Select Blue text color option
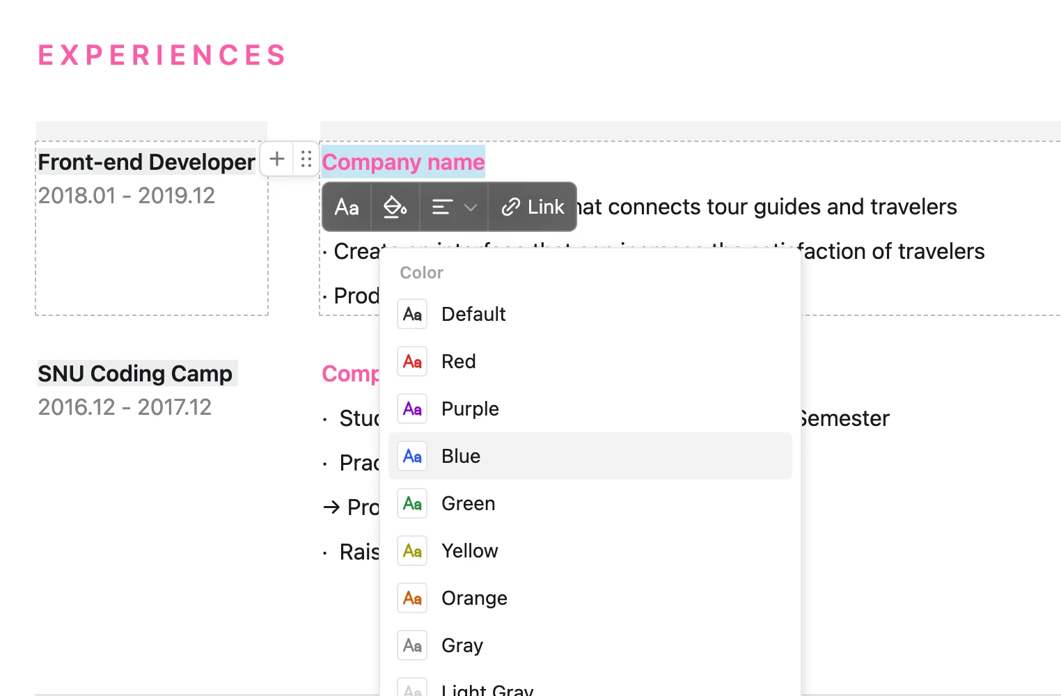This screenshot has width=1061, height=696. [590, 456]
